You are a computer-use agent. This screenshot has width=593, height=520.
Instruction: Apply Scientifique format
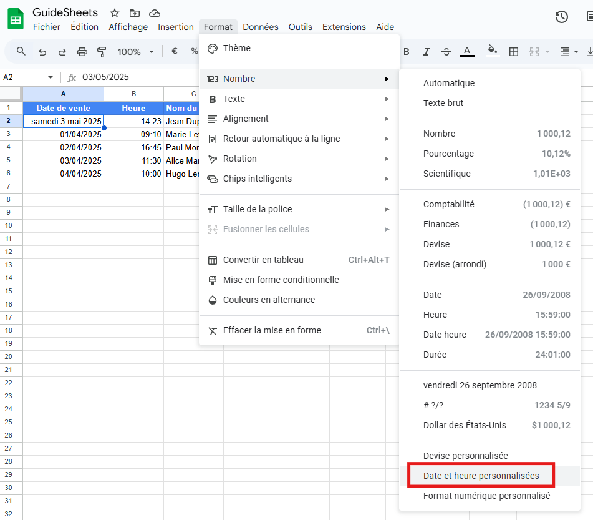coord(489,174)
